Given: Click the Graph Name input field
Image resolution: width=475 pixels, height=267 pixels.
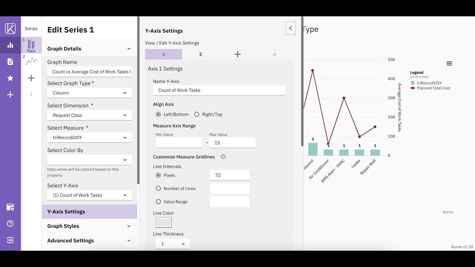Looking at the screenshot, I should point(89,72).
